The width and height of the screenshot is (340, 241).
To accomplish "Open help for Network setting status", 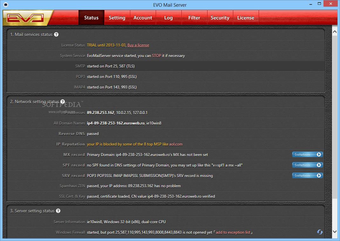I will coord(63,102).
